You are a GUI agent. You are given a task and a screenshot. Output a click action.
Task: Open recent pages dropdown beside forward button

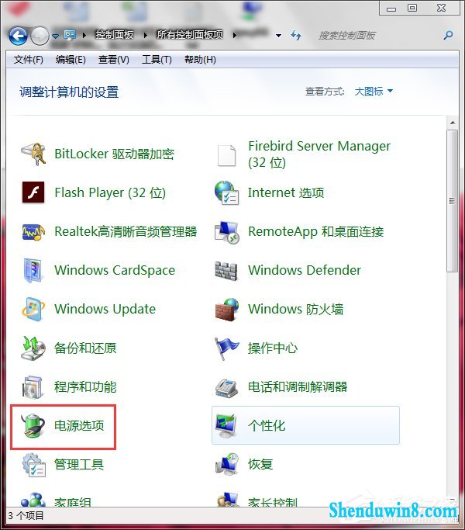(x=55, y=35)
